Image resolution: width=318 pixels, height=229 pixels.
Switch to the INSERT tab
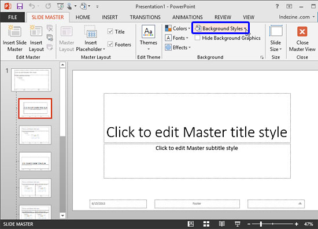tap(110, 17)
